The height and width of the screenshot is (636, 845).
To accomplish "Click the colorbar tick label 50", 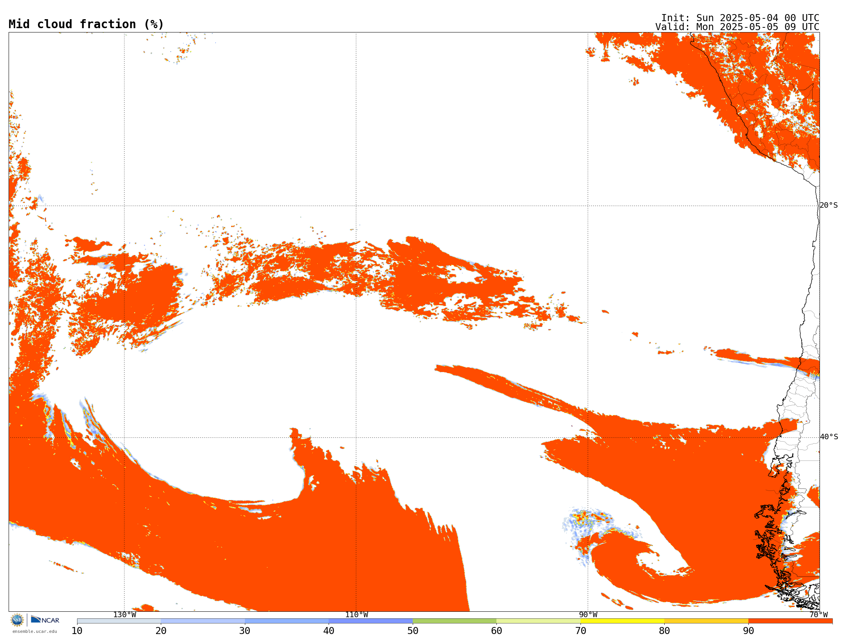I will pyautogui.click(x=413, y=631).
